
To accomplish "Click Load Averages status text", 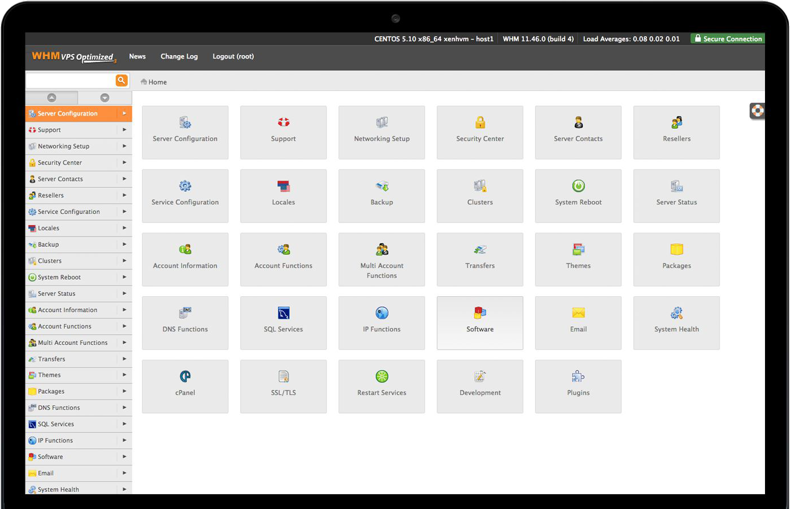I will (x=631, y=39).
